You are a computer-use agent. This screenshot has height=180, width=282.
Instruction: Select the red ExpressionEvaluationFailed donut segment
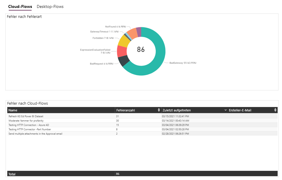(x=121, y=51)
